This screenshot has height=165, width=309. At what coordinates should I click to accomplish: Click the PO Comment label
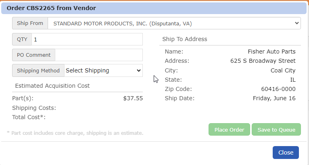click(x=34, y=55)
